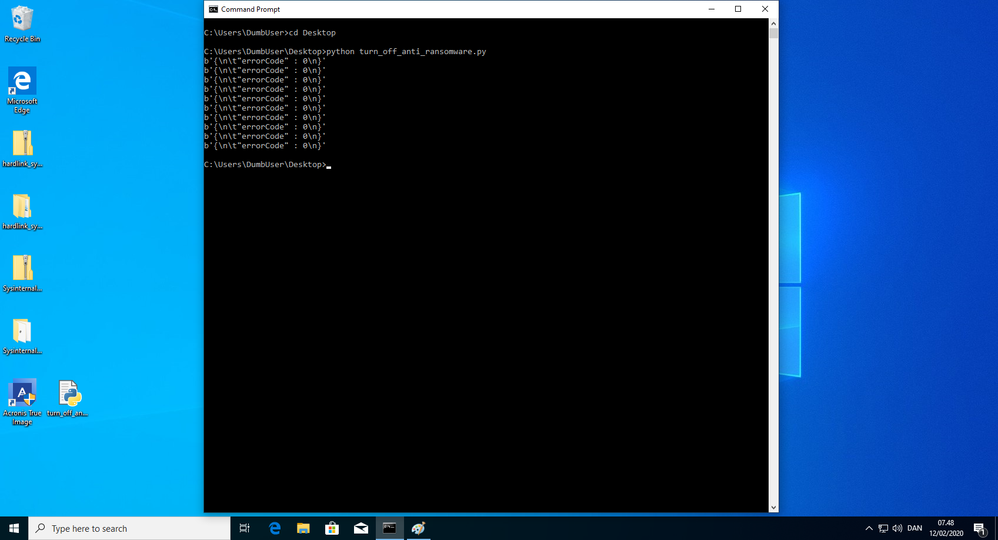
Task: Open Microsoft Store from the taskbar
Action: (332, 528)
